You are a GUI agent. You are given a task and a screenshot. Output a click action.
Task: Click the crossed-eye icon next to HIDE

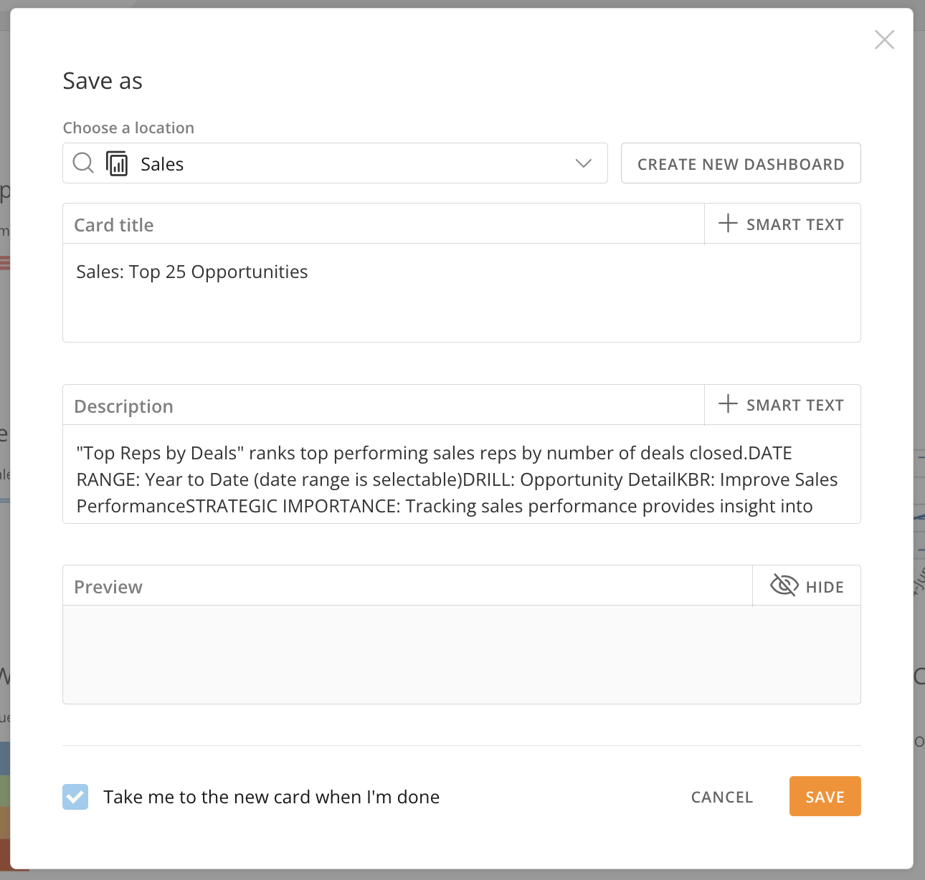click(784, 585)
